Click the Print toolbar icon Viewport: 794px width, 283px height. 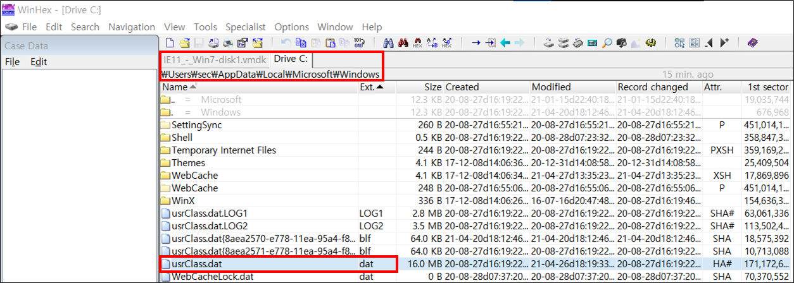coord(227,43)
